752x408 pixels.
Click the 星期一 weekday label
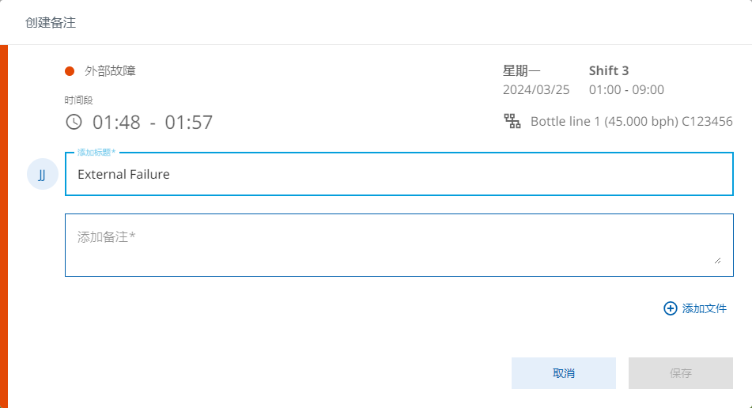522,71
